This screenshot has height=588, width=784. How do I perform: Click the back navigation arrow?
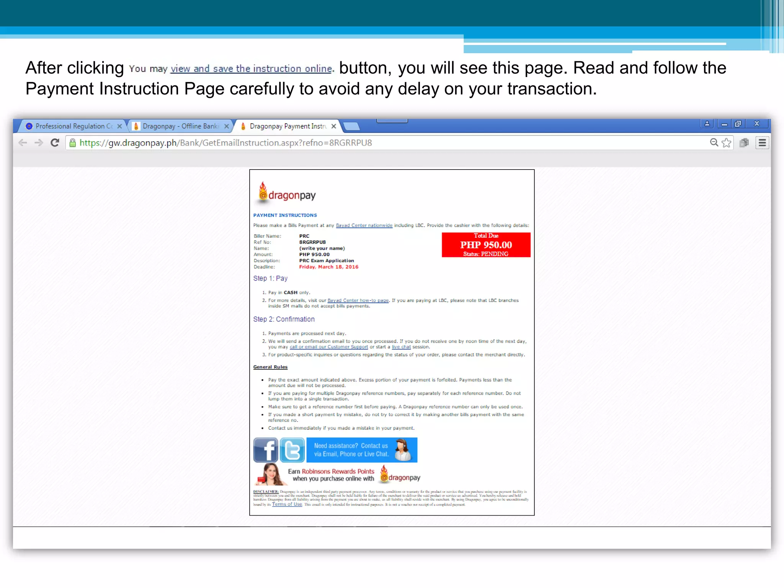click(x=23, y=143)
